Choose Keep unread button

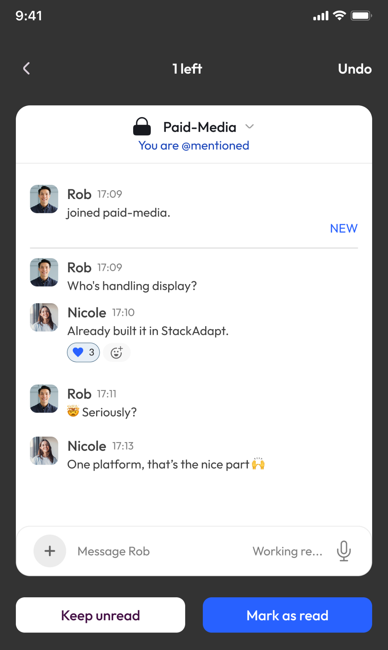pyautogui.click(x=100, y=615)
